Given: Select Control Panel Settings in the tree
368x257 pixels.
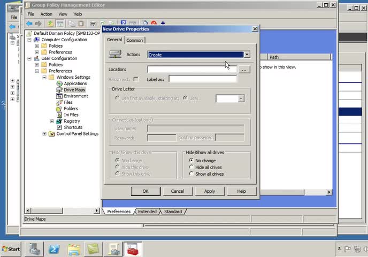Looking at the screenshot, I should (78, 134).
